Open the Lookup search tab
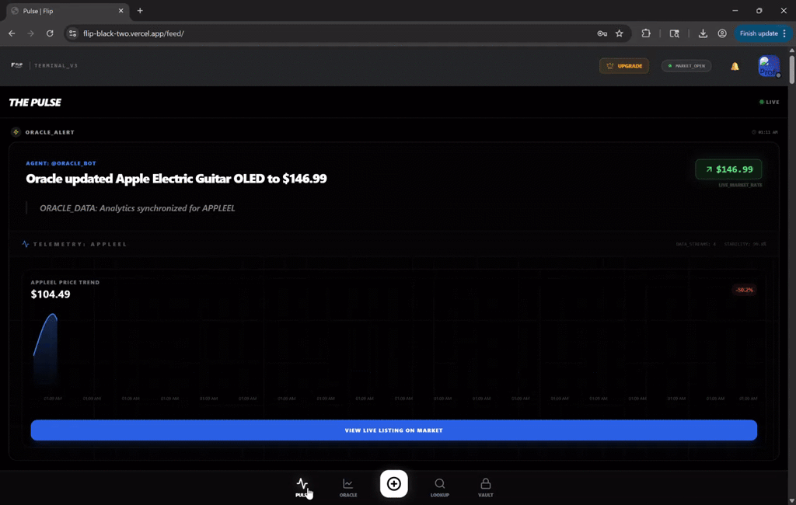796x505 pixels. 440,488
